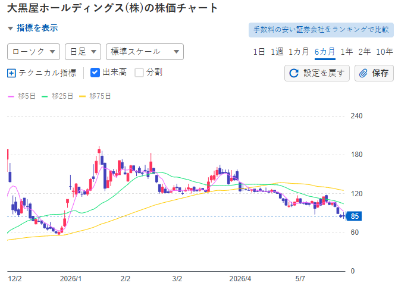
Task: Click the blue 85 current price tag
Action: pyautogui.click(x=354, y=216)
